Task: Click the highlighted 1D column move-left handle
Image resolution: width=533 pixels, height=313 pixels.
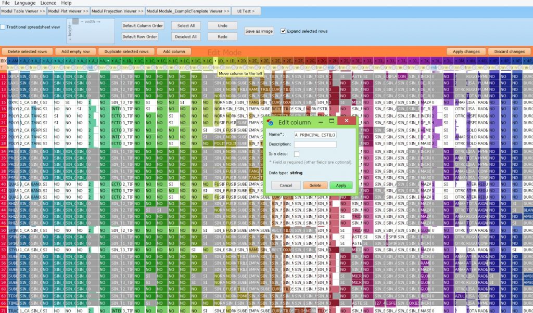Action: (215, 61)
